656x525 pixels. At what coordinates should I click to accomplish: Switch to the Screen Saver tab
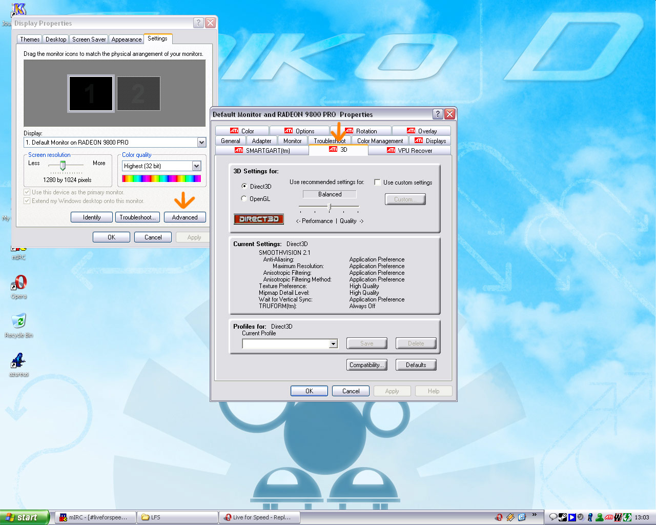click(x=89, y=39)
